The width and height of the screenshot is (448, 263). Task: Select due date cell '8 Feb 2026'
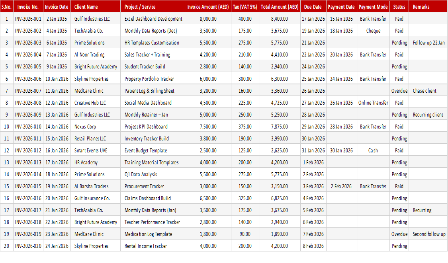313,246
